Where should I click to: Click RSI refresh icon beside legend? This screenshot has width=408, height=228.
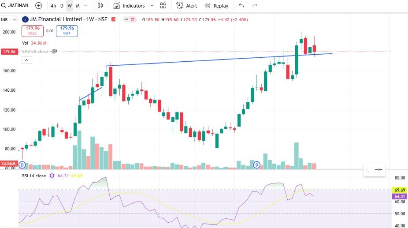(52, 176)
